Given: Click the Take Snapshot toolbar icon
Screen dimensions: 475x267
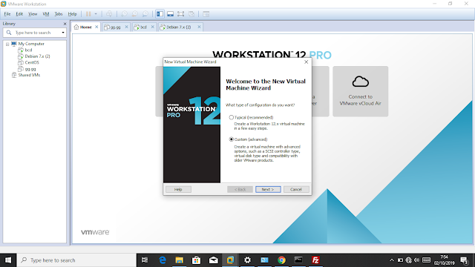Looking at the screenshot, I should 124,14.
